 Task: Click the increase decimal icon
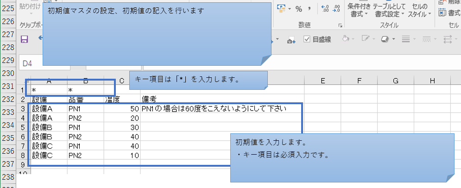[x=325, y=9]
